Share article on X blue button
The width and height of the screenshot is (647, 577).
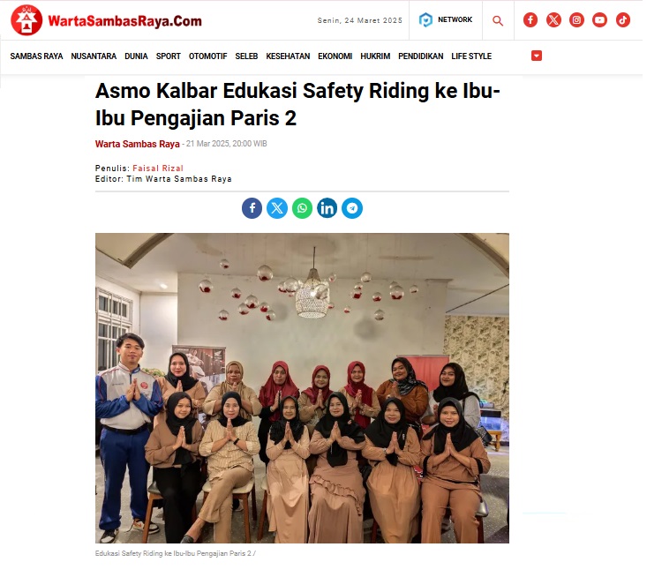coord(279,209)
